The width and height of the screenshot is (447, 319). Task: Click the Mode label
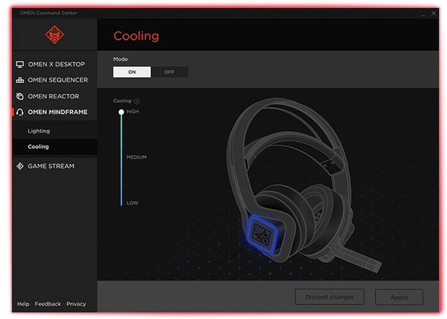[121, 59]
